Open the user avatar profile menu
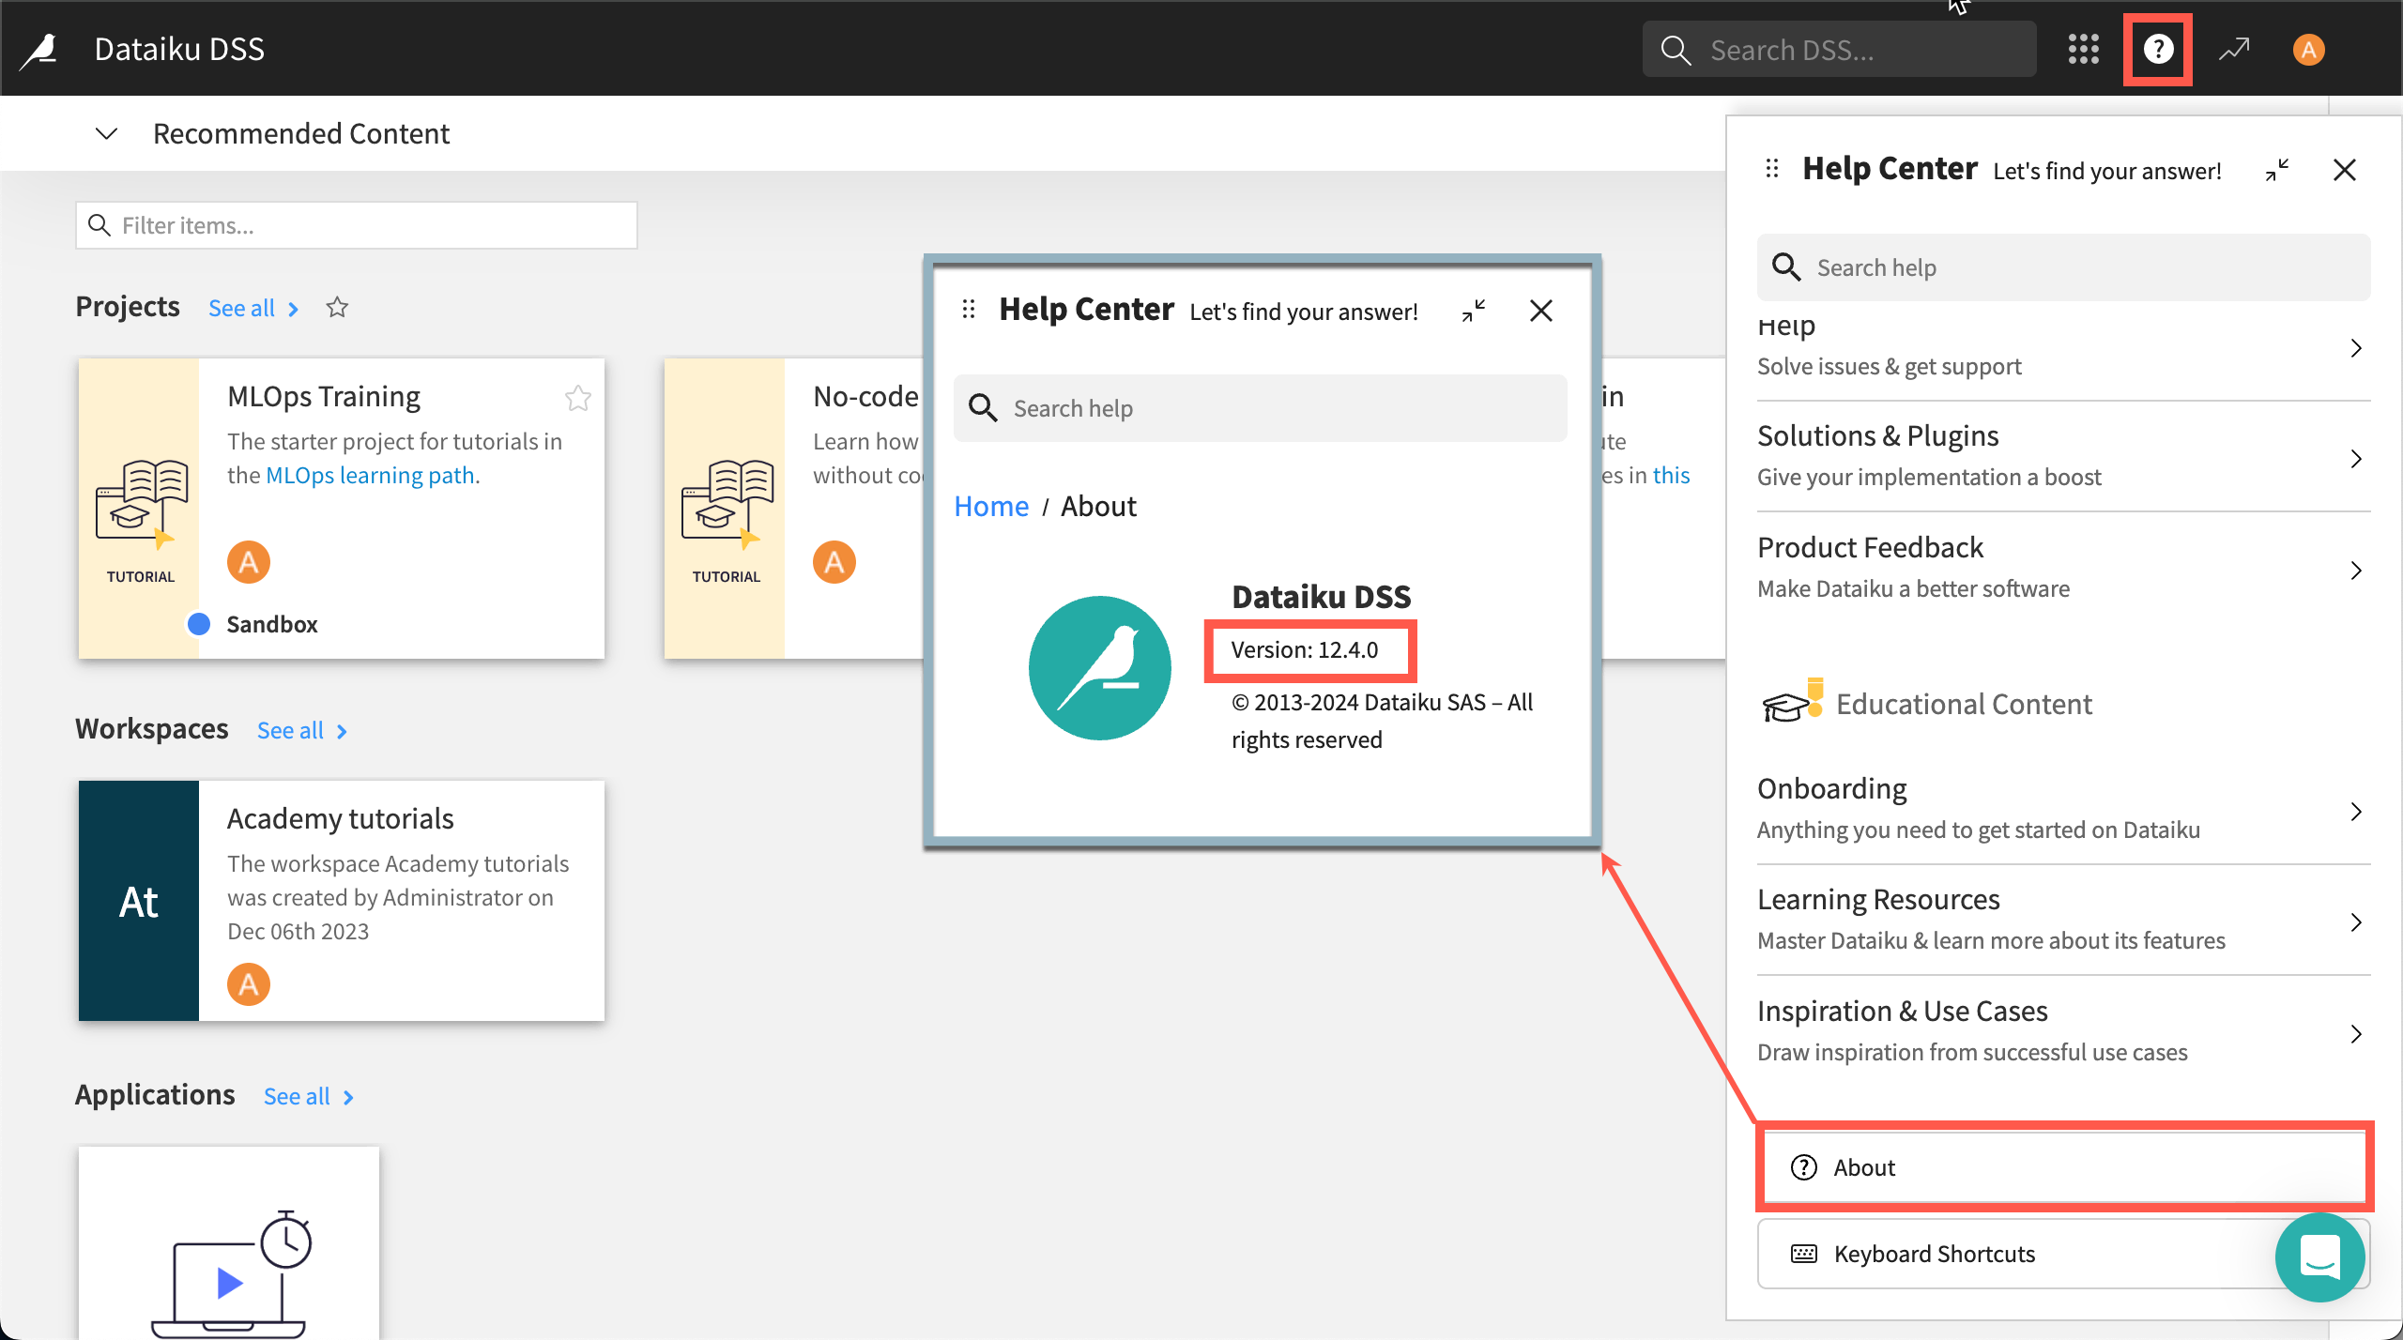Viewport: 2403px width, 1340px height. 2308,49
